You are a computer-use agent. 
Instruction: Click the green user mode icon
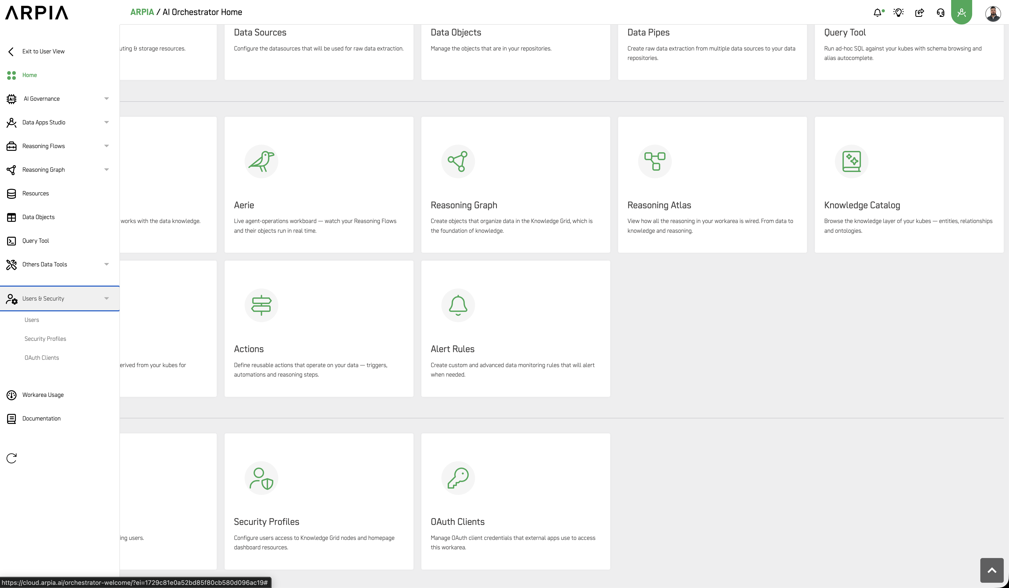pyautogui.click(x=961, y=12)
